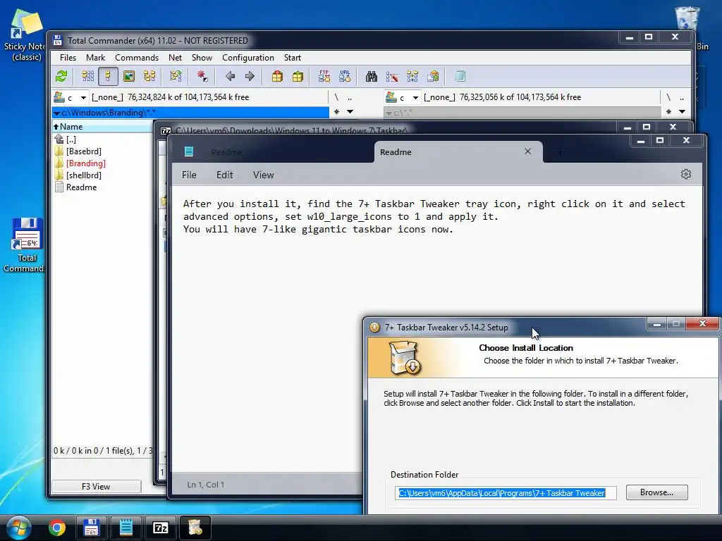Open the Files menu in Total Commander
The height and width of the screenshot is (541, 722).
click(68, 58)
